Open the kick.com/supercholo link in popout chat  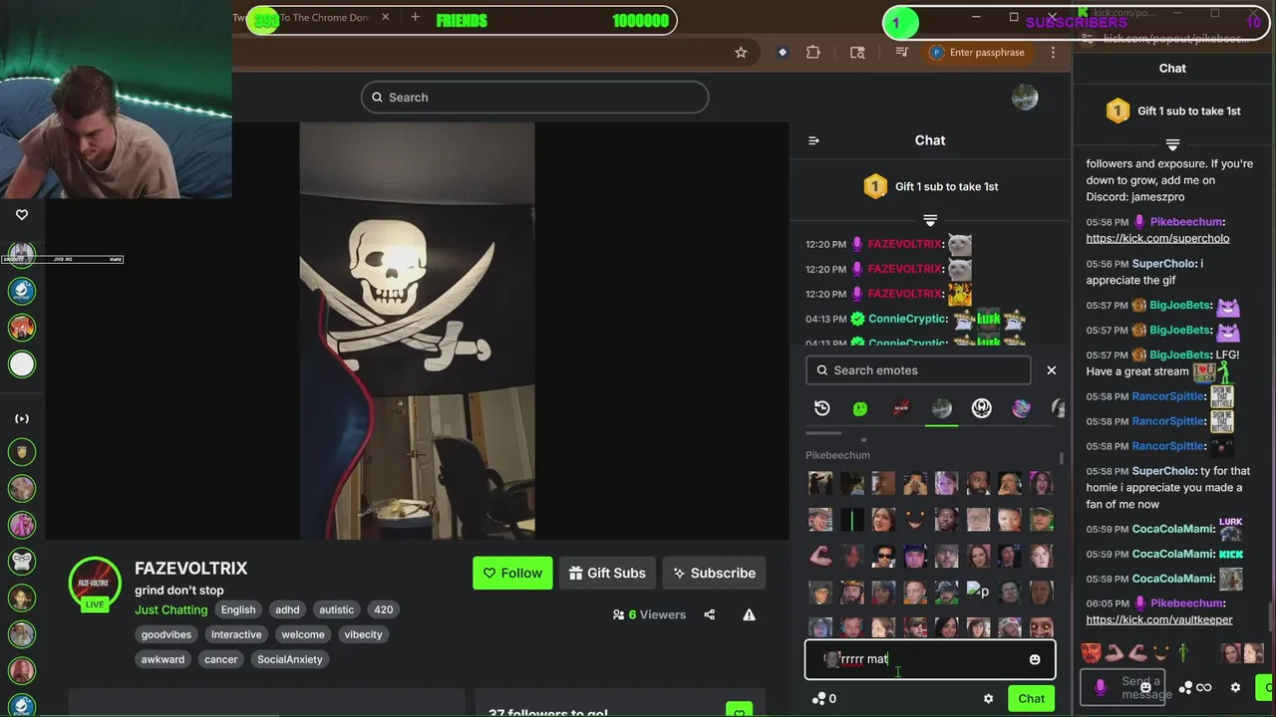click(x=1157, y=238)
